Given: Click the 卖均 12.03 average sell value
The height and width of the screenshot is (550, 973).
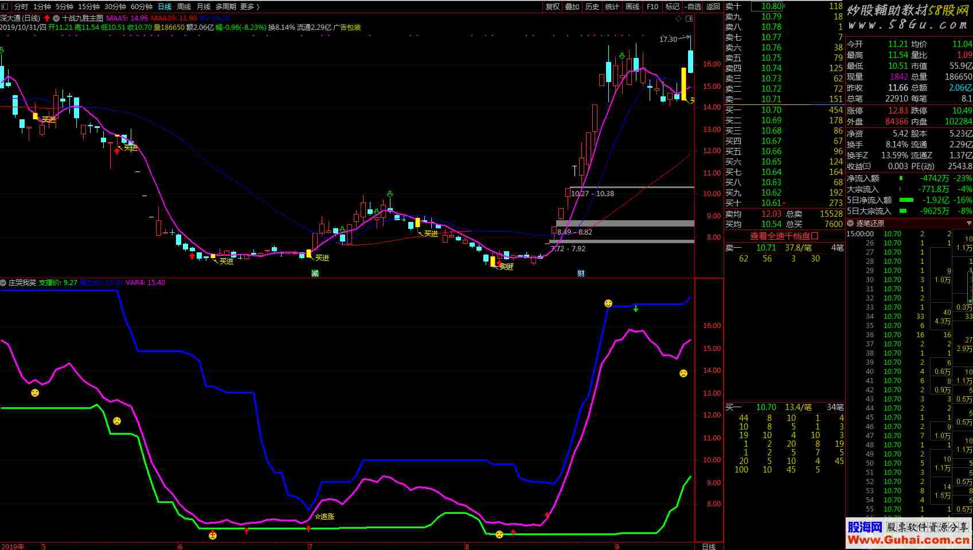Looking at the screenshot, I should point(771,214).
